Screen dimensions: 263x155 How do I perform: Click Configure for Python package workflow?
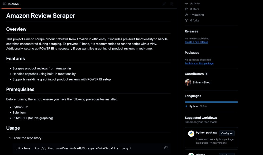(x=227, y=133)
